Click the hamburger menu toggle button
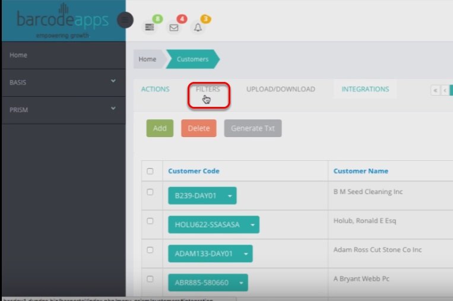Viewport: 453px width, 301px height. [x=125, y=20]
